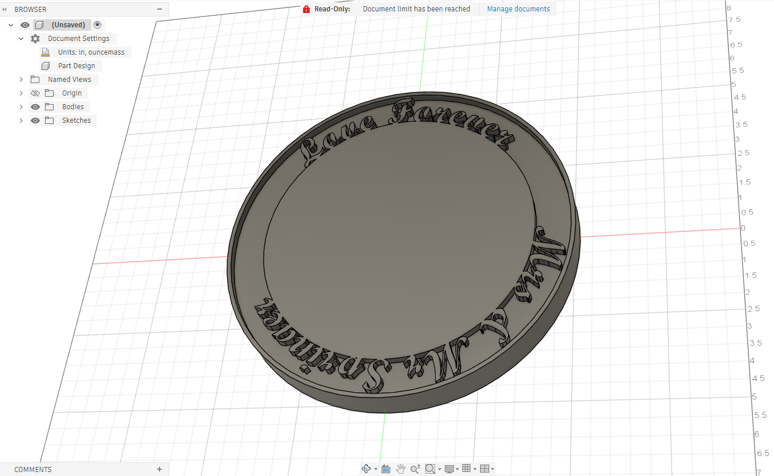Toggle visibility of the (Unsaved) component
This screenshot has width=774, height=476.
point(24,25)
